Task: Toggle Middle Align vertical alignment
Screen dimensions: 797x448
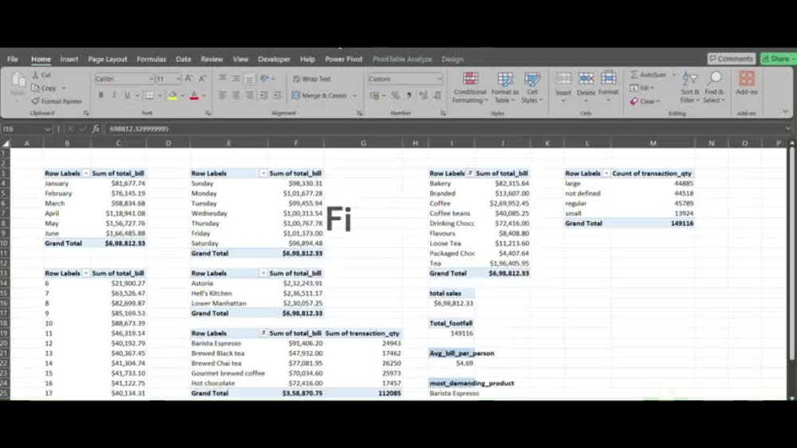Action: pyautogui.click(x=236, y=78)
